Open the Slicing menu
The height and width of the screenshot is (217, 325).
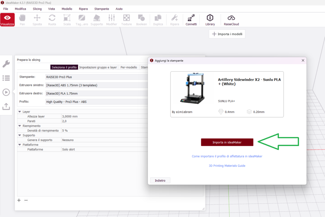(37, 9)
